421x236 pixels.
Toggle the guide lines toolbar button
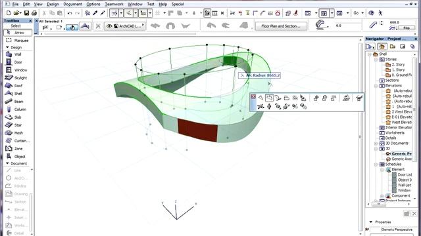click(114, 13)
